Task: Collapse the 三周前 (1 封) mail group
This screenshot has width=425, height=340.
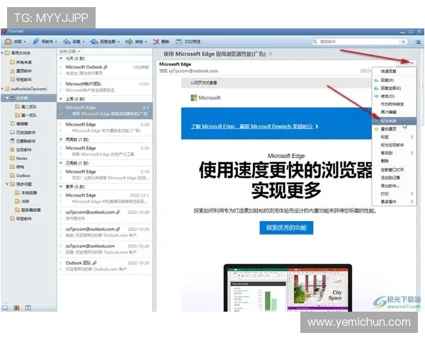Action: coord(61,163)
